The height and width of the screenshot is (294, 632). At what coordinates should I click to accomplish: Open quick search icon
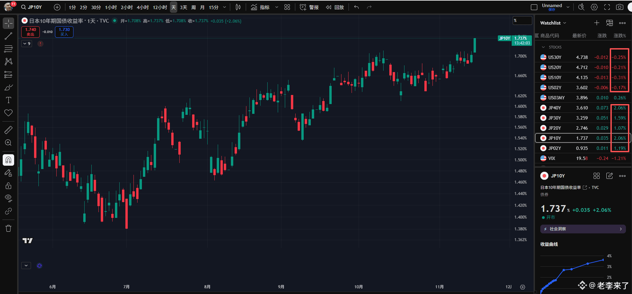click(581, 7)
